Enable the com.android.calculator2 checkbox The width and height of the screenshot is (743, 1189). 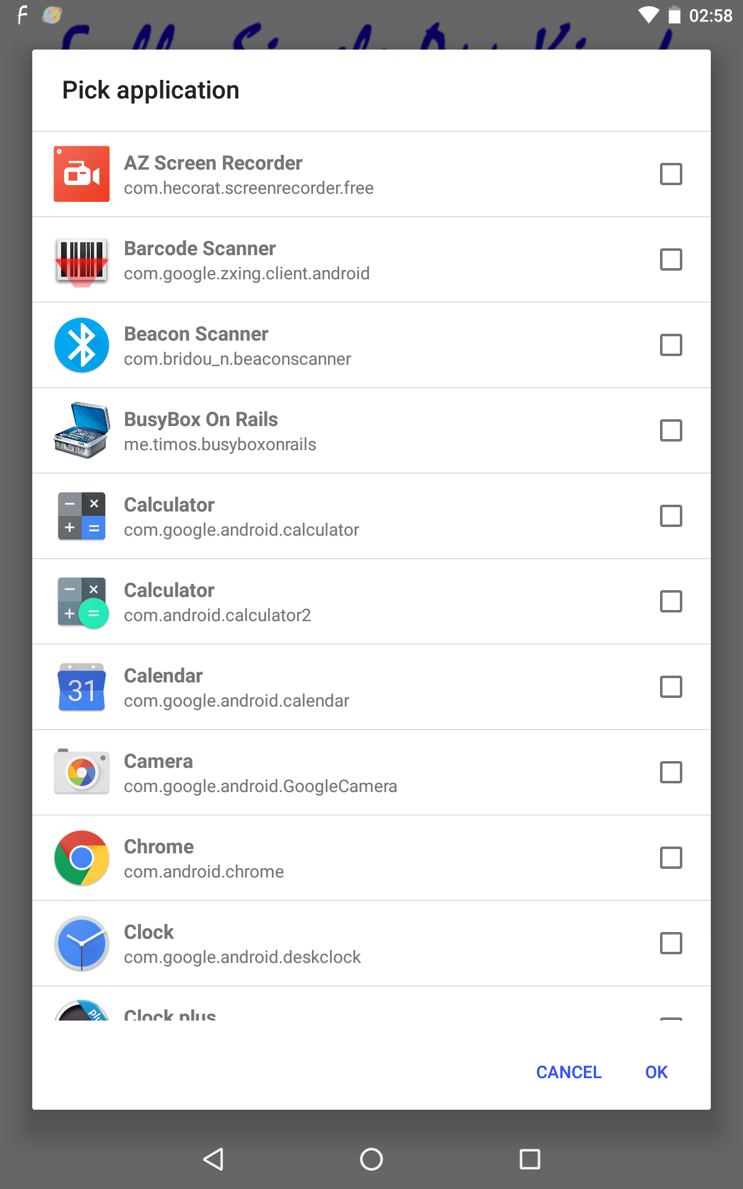671,601
